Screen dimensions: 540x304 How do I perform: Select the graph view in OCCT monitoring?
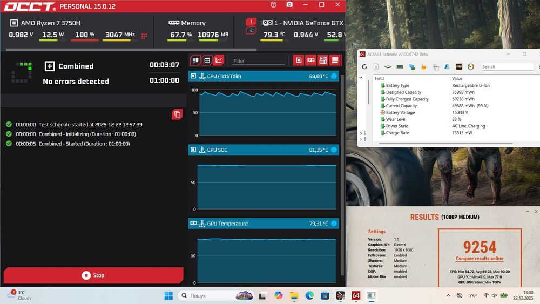(219, 60)
